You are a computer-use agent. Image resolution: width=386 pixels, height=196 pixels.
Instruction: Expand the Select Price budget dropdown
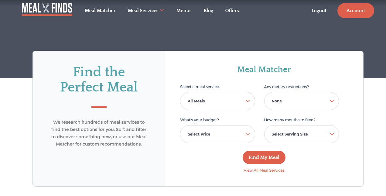[217, 134]
